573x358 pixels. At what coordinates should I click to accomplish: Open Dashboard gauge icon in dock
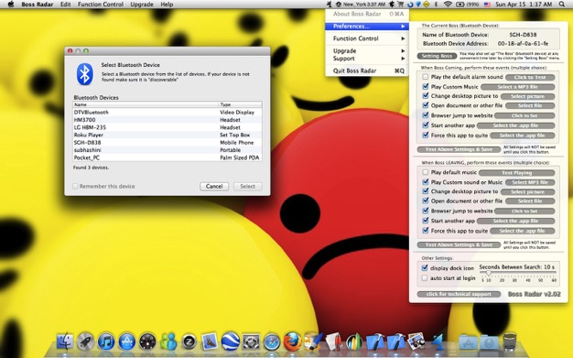coord(147,342)
